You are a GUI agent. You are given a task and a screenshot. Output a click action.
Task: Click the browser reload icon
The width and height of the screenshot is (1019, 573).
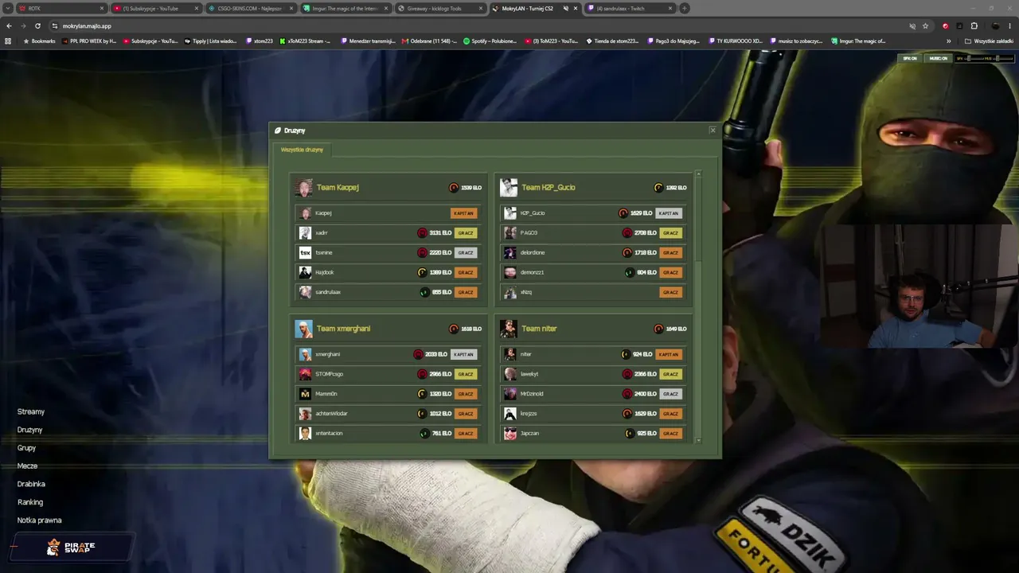pos(37,25)
